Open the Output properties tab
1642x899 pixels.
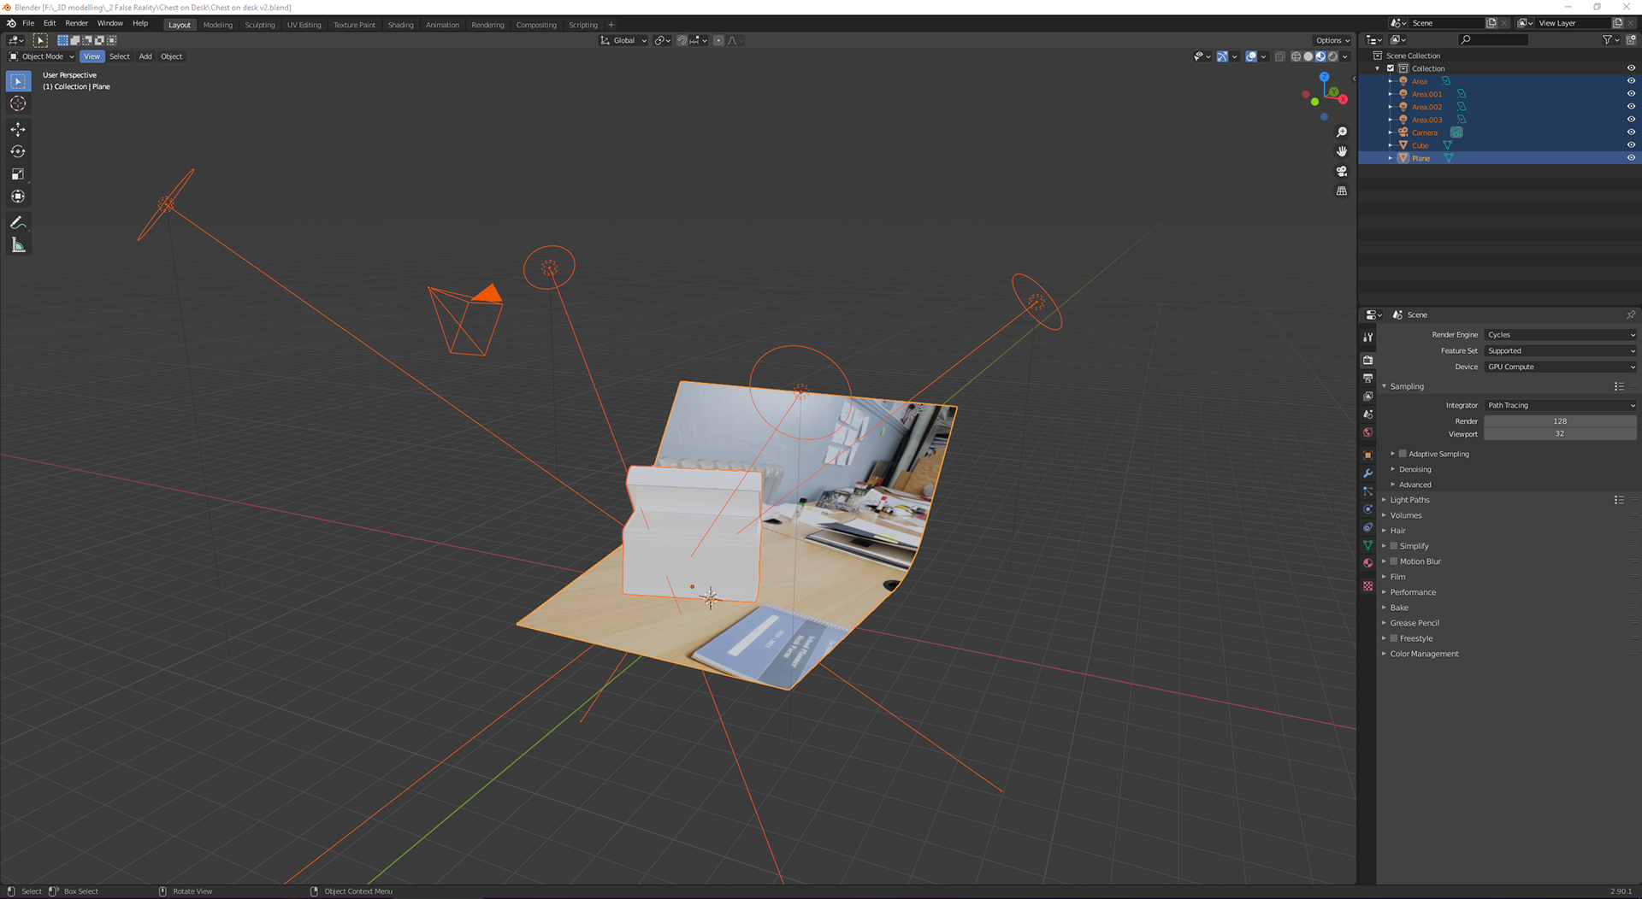pos(1367,379)
